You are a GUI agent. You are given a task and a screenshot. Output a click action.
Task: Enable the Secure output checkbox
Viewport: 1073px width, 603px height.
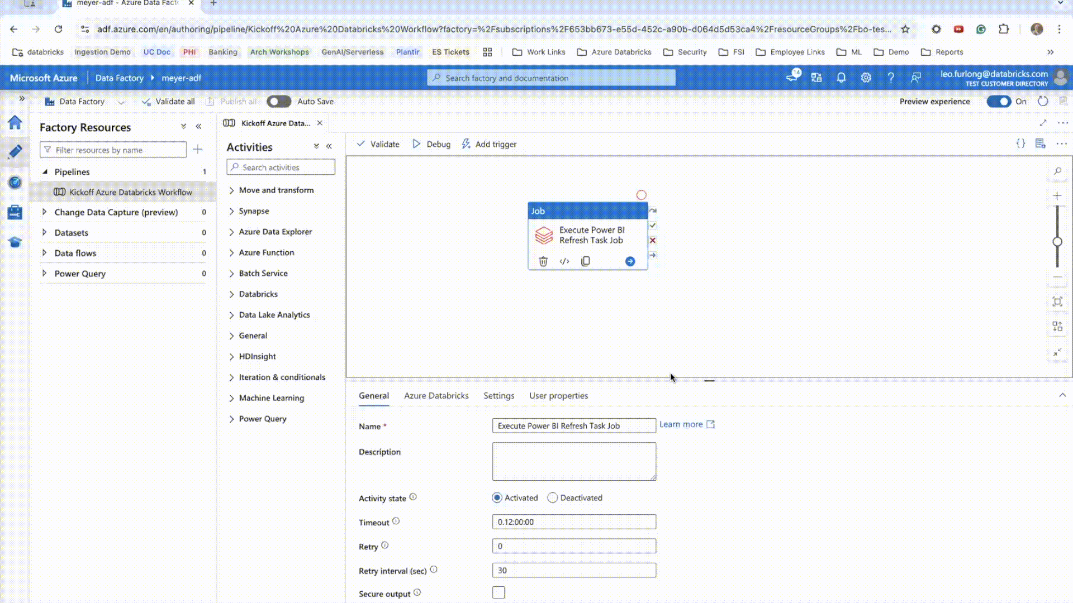498,592
